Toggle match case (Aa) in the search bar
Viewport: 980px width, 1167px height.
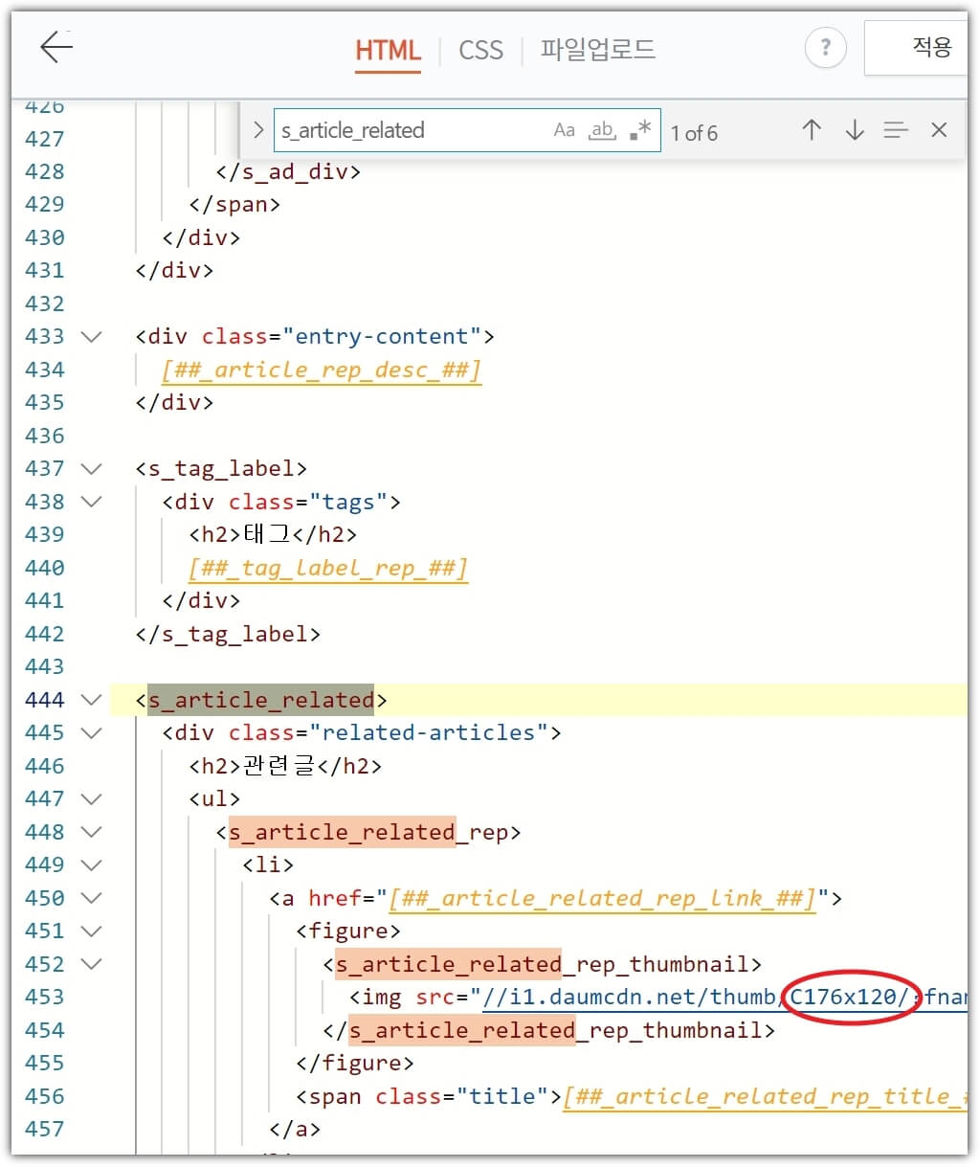pos(563,130)
